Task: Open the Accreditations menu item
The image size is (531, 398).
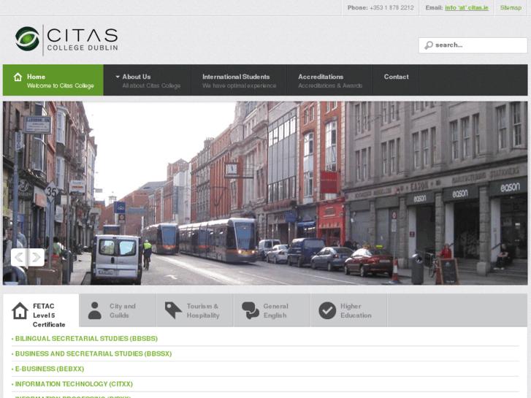Action: point(330,80)
